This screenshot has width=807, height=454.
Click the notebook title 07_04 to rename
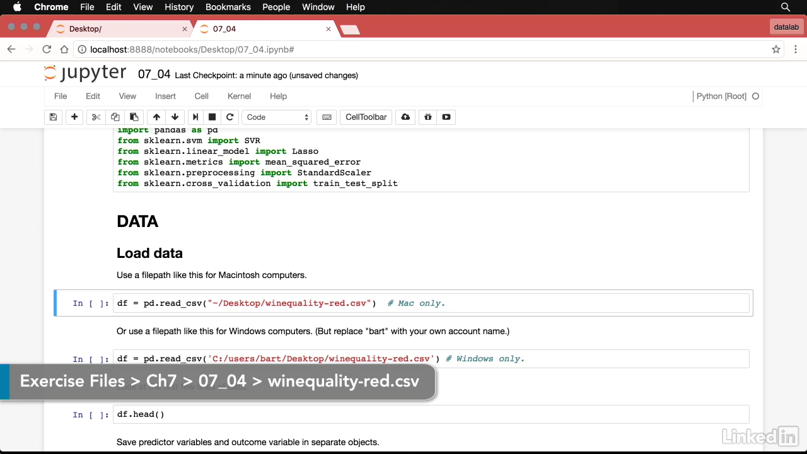click(x=154, y=74)
